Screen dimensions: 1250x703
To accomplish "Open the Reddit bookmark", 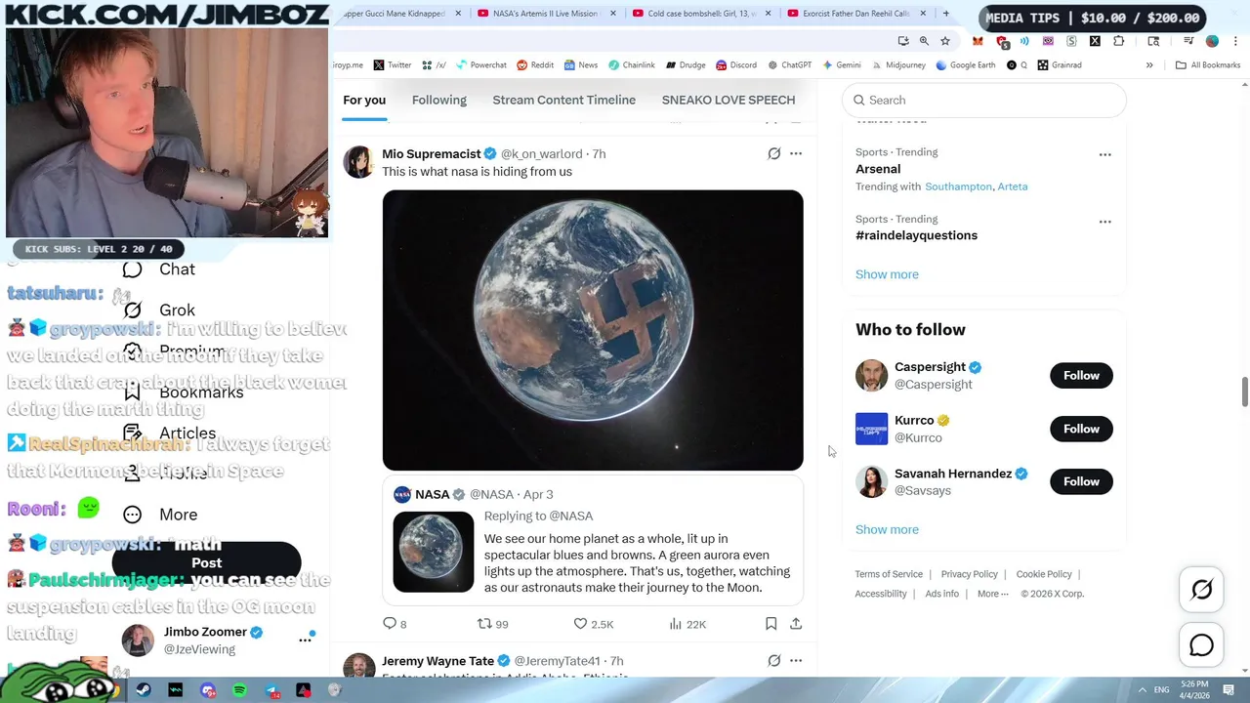I will point(535,65).
